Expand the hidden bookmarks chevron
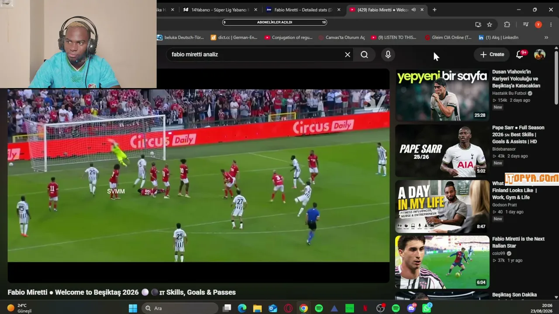 pos(546,38)
